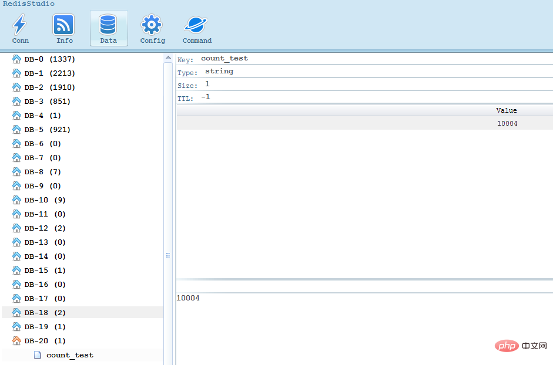553x365 pixels.
Task: Click the TTL field showing -1
Action: pyautogui.click(x=365, y=97)
